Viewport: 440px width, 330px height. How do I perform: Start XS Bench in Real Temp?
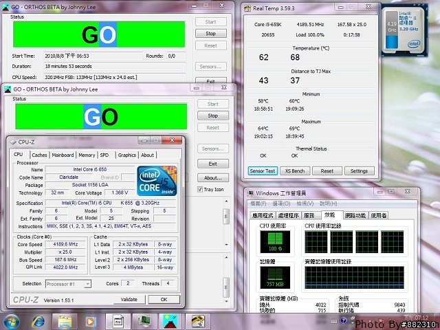295,171
